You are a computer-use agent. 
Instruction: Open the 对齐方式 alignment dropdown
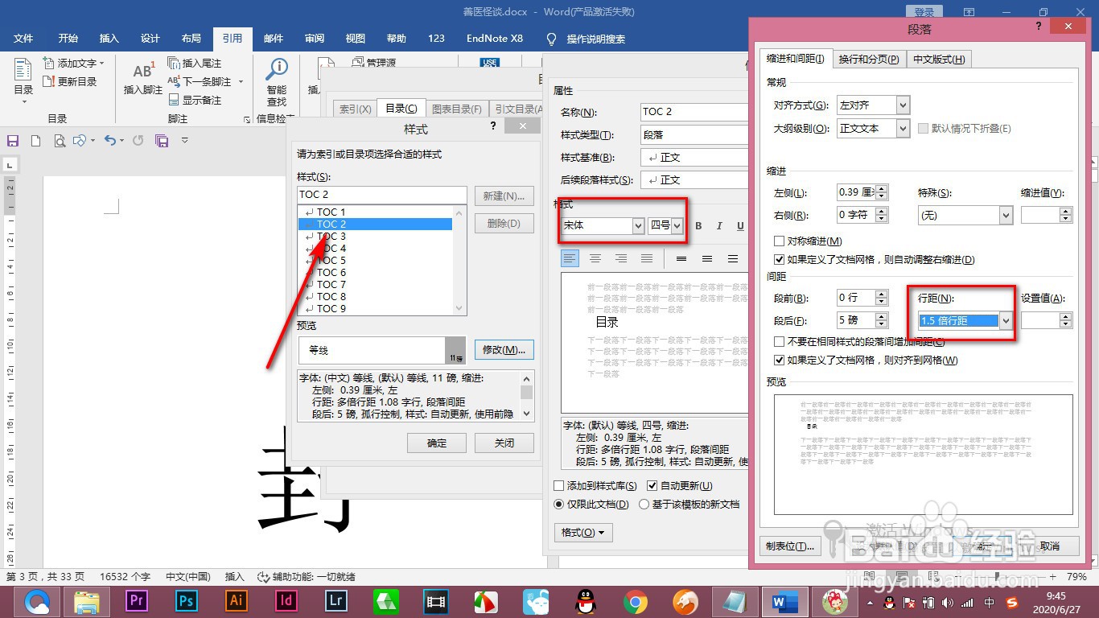click(x=903, y=105)
